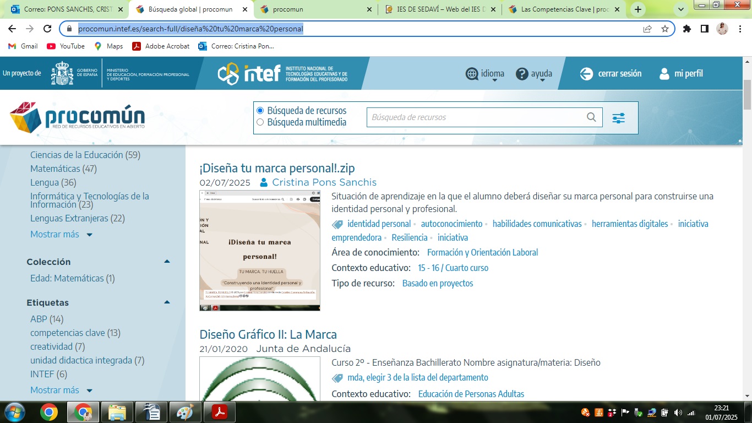
Task: Click cerrar sesión to log out
Action: click(611, 74)
